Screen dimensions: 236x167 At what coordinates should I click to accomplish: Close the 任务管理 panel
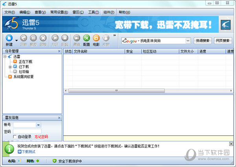[x=59, y=51]
